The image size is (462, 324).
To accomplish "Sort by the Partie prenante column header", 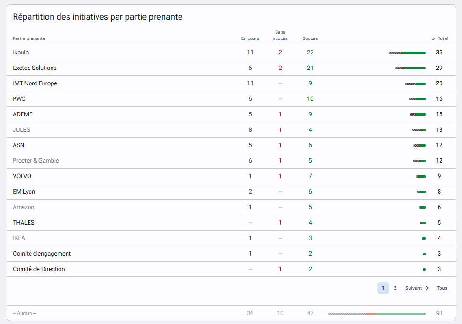I will coord(29,38).
